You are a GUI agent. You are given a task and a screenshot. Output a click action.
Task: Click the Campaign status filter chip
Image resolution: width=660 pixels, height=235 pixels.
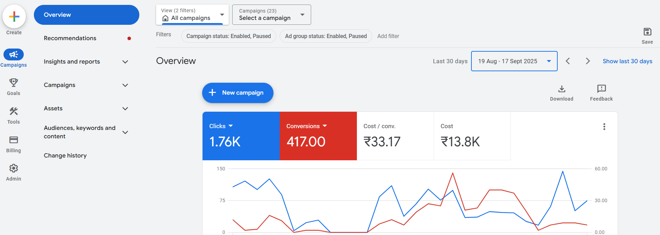pyautogui.click(x=228, y=36)
